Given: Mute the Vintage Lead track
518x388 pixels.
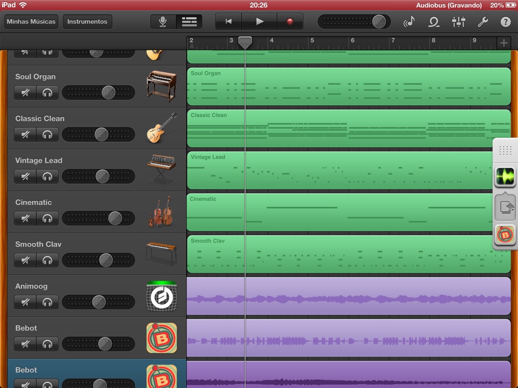Looking at the screenshot, I should [x=25, y=176].
